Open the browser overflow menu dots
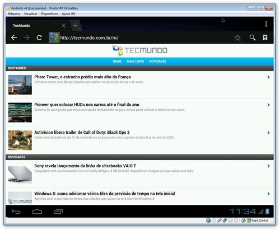The width and height of the screenshot is (280, 230). pyautogui.click(x=266, y=24)
